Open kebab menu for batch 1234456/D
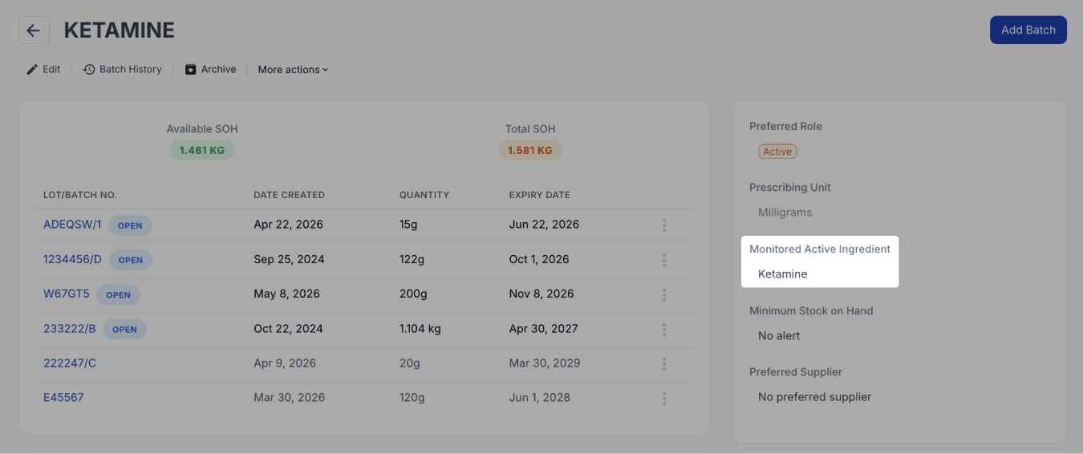 [664, 260]
